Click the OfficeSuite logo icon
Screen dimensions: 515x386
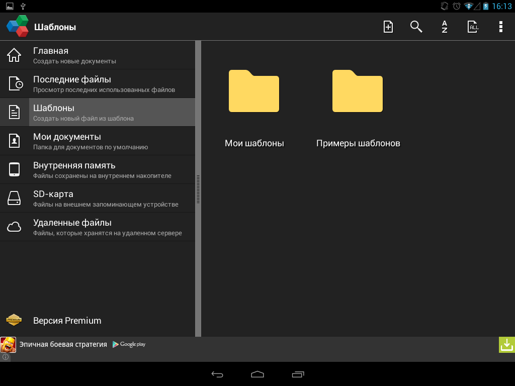tap(18, 27)
